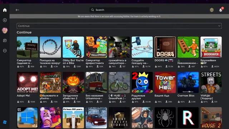Expand the Continue dropdown selector
The image size is (229, 129).
(119, 26)
